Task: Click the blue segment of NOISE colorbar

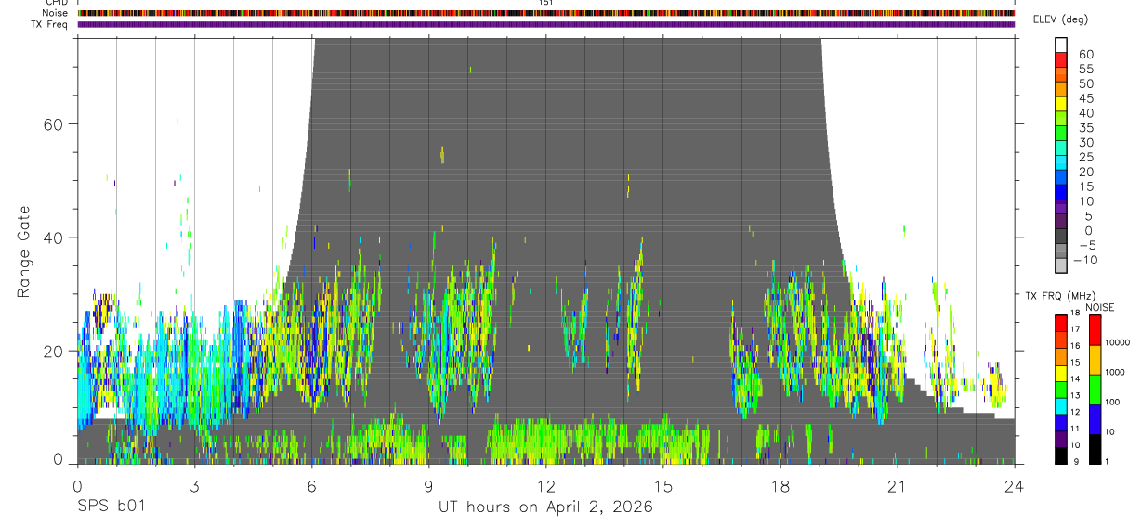Action: [x=1095, y=419]
